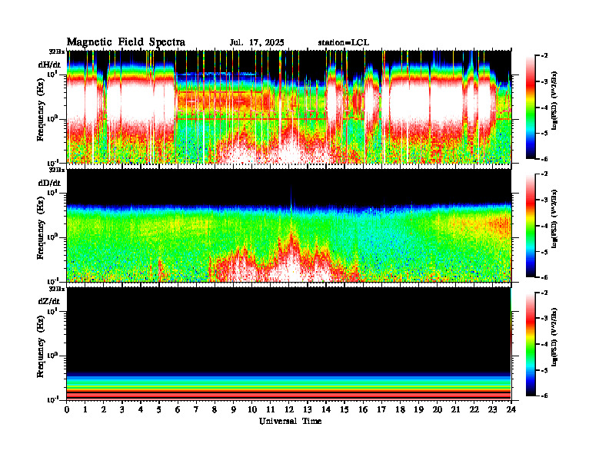609x470 pixels.
Task: Click the log(PSD) colorbar title beside dZ/dt panel
Action: (554, 337)
